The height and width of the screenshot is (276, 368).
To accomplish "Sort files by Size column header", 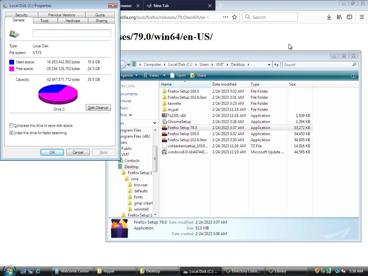I will point(300,84).
